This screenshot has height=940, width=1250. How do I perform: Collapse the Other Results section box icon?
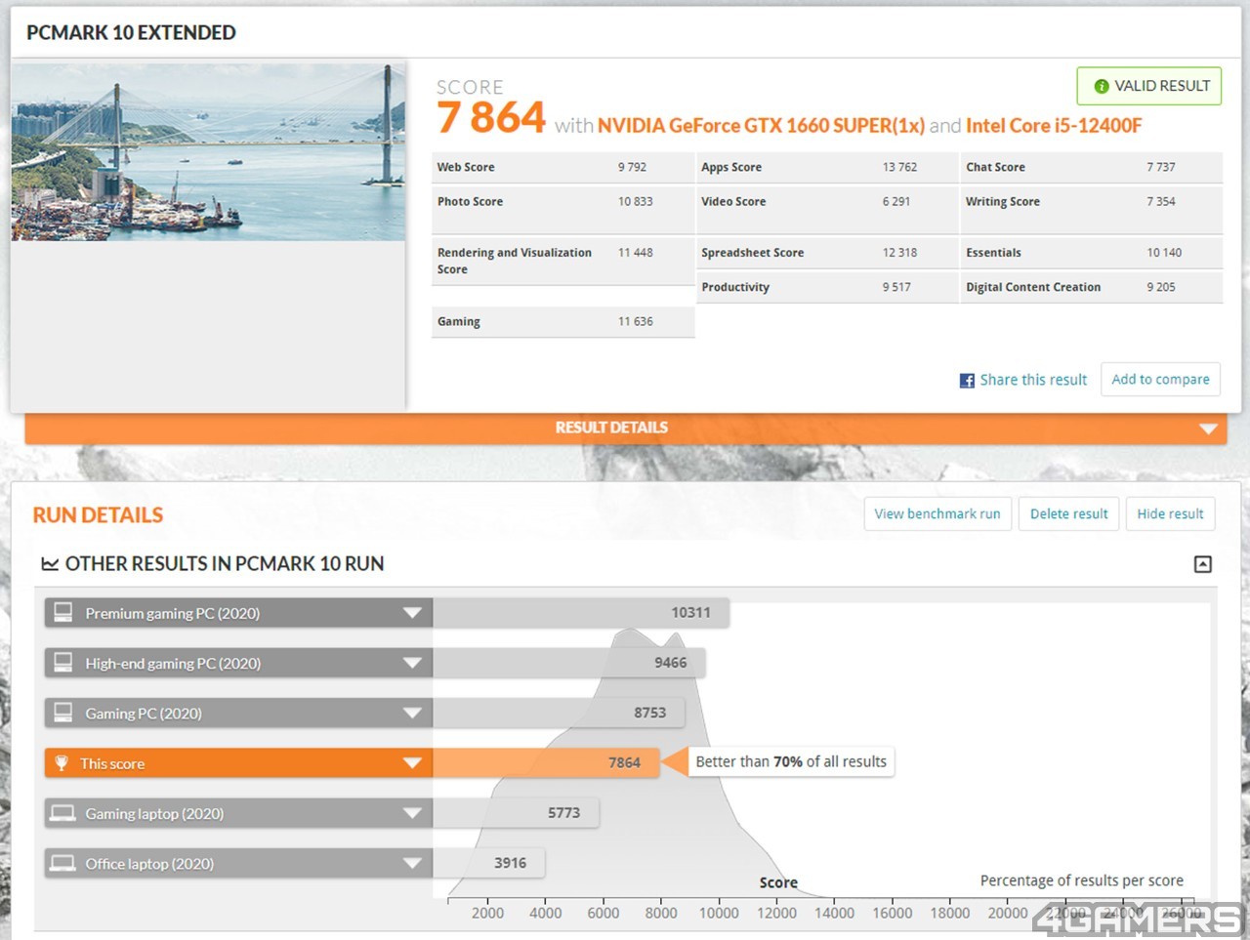(1203, 564)
